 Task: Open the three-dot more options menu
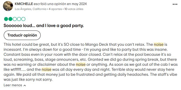(175, 4)
